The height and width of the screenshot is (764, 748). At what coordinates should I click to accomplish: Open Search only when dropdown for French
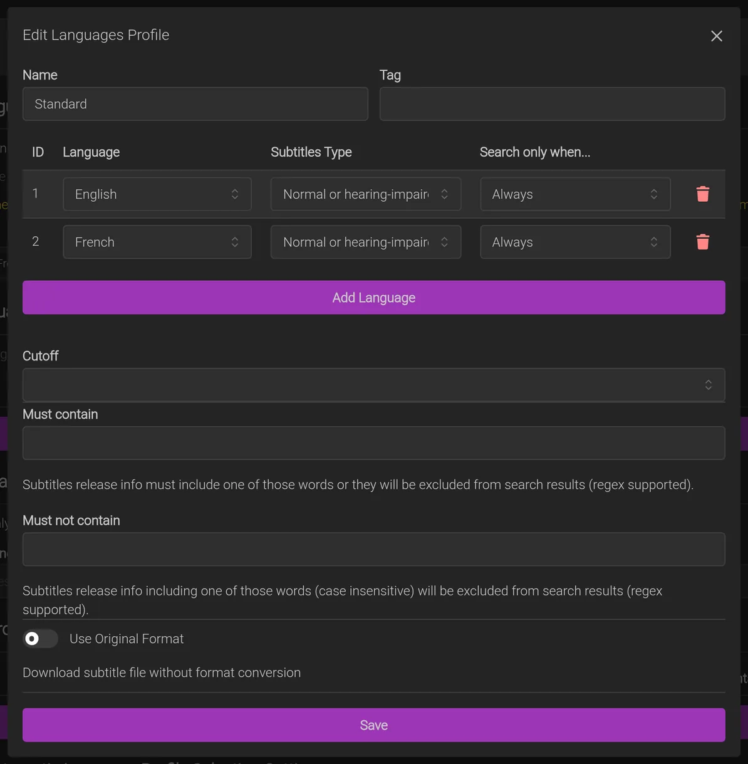tap(575, 242)
